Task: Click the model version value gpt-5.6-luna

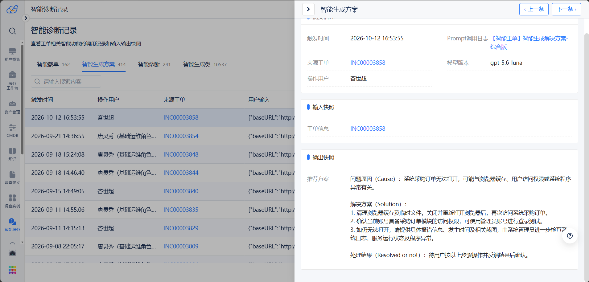Action: 506,63
